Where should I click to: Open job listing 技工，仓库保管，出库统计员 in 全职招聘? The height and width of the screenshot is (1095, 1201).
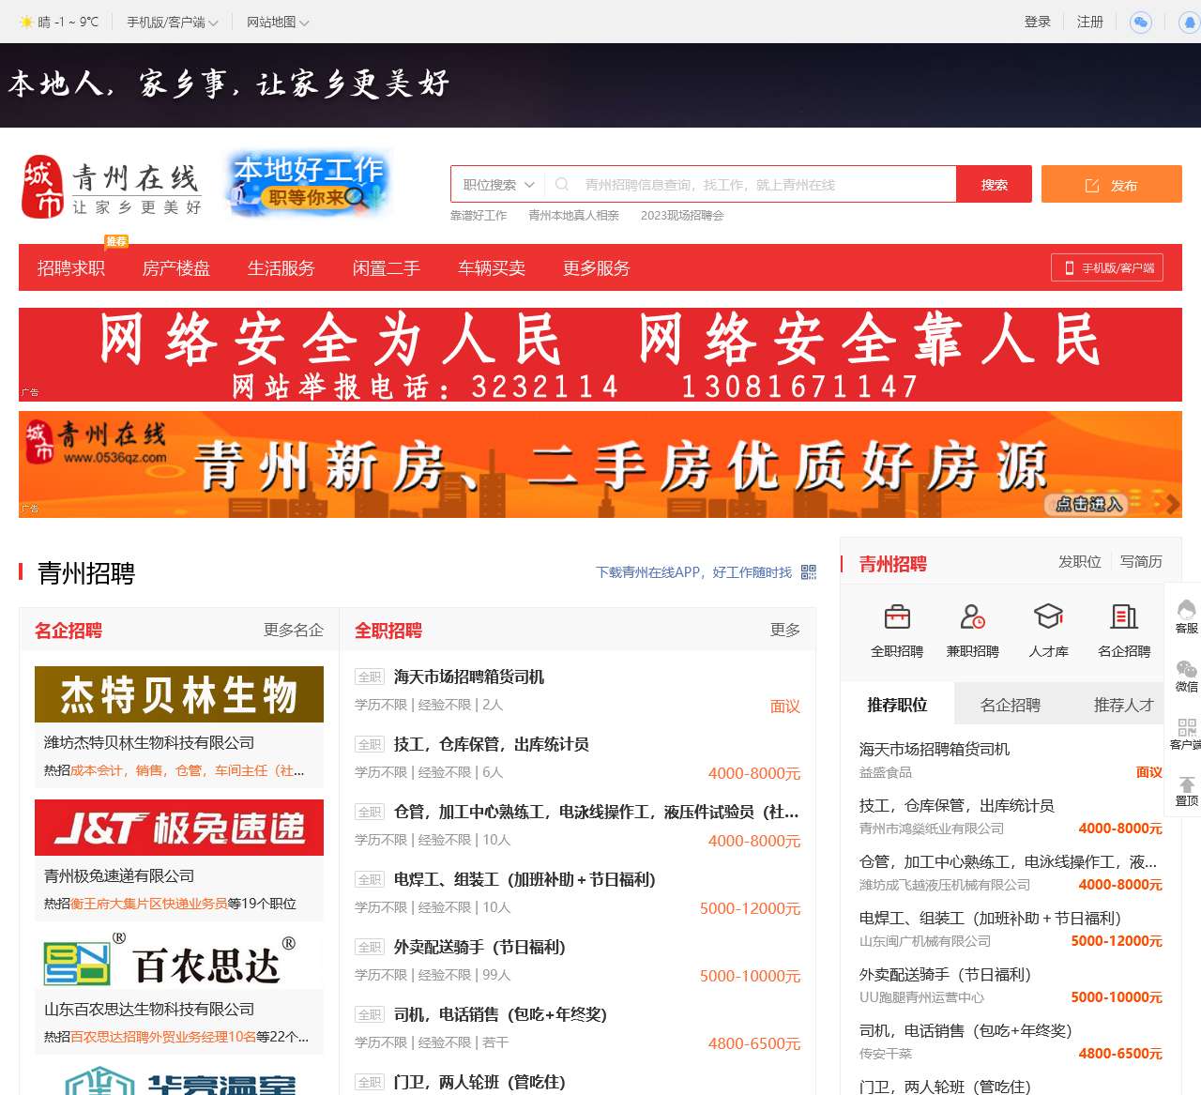click(492, 744)
